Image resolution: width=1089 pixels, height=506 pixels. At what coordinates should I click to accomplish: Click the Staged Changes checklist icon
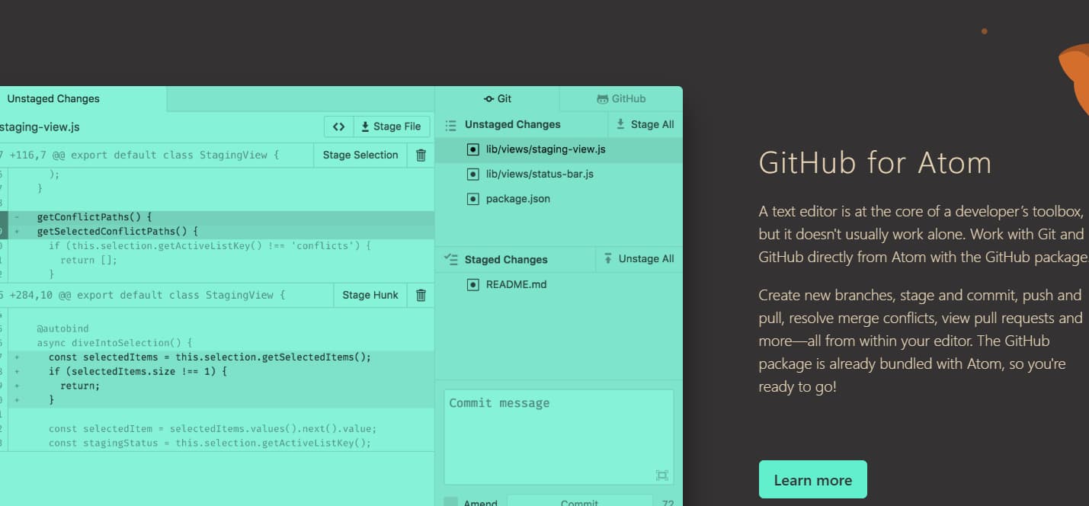click(x=451, y=259)
